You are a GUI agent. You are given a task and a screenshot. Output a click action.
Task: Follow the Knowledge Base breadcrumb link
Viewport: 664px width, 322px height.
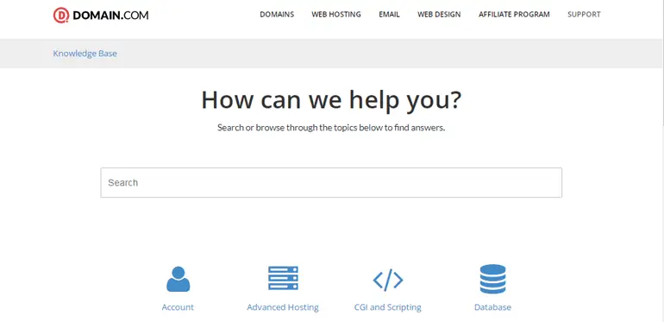click(85, 54)
